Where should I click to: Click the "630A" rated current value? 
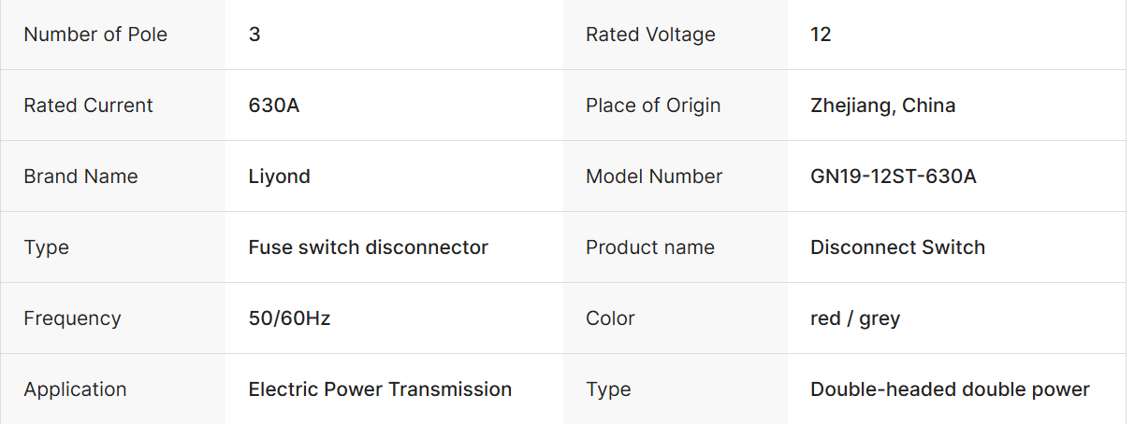tap(274, 106)
